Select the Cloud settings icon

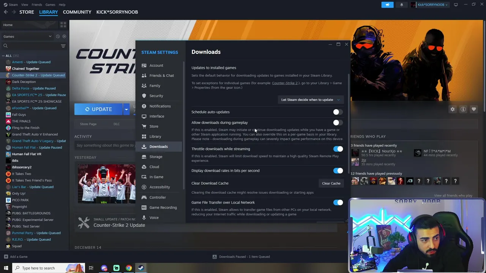click(144, 167)
